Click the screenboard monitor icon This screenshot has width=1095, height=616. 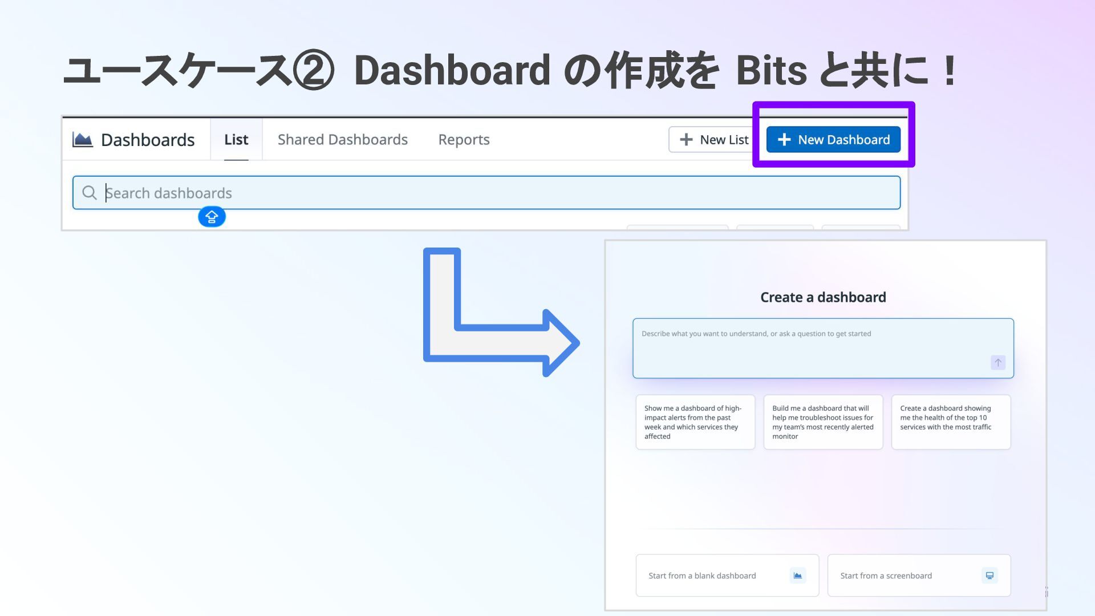pos(989,576)
